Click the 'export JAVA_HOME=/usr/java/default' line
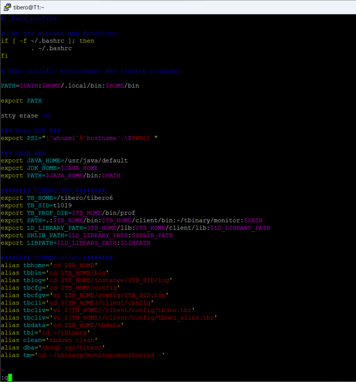 (x=64, y=161)
